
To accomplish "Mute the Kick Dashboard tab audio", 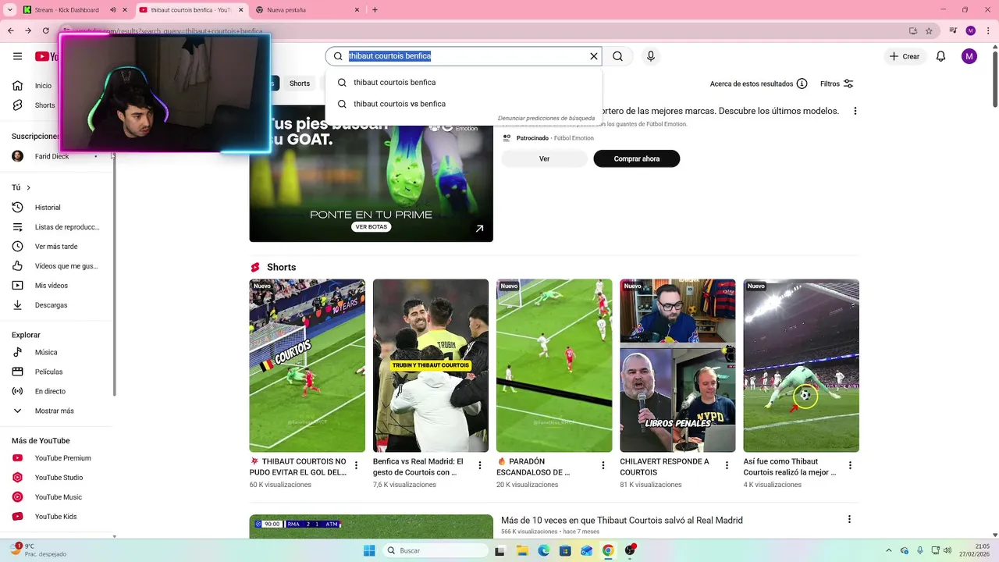I will (113, 10).
